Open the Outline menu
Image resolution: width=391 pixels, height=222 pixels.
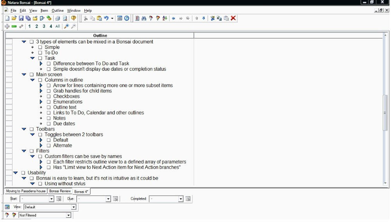(x=57, y=11)
